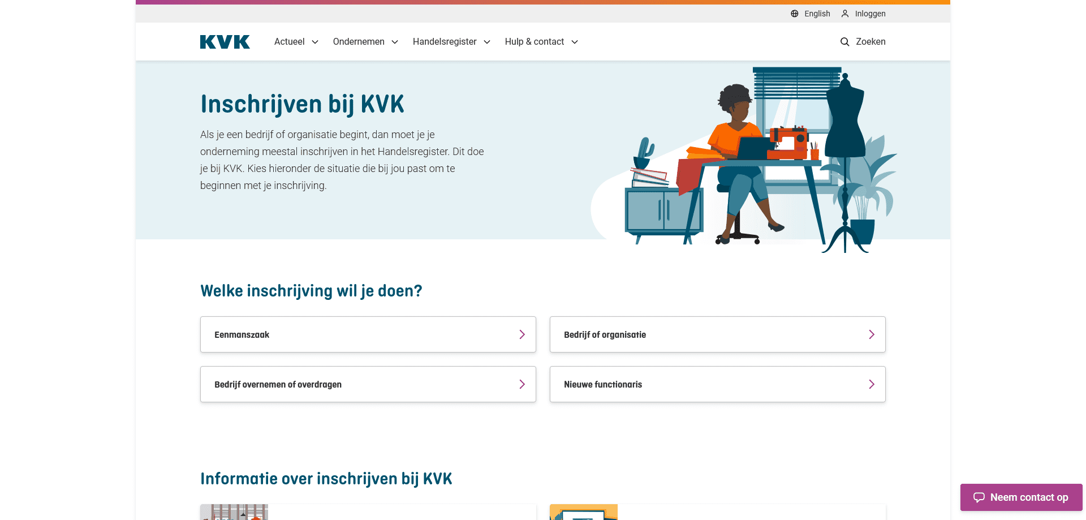
Task: Click Zoeken to search the site
Action: (x=863, y=42)
